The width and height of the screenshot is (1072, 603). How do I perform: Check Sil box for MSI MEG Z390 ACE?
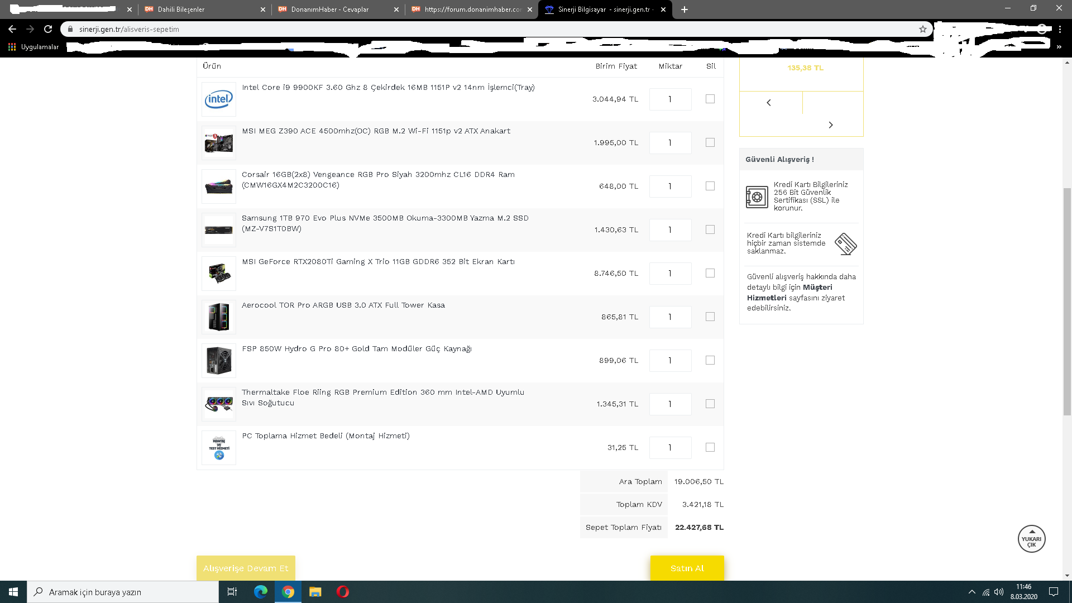coord(710,142)
